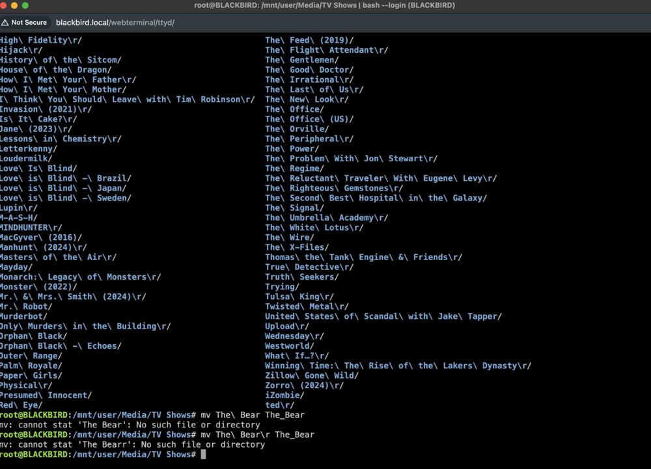The height and width of the screenshot is (469, 651).
Task: Click 'Masters\ of\ the\ Air\r/' entry
Action: click(58, 258)
